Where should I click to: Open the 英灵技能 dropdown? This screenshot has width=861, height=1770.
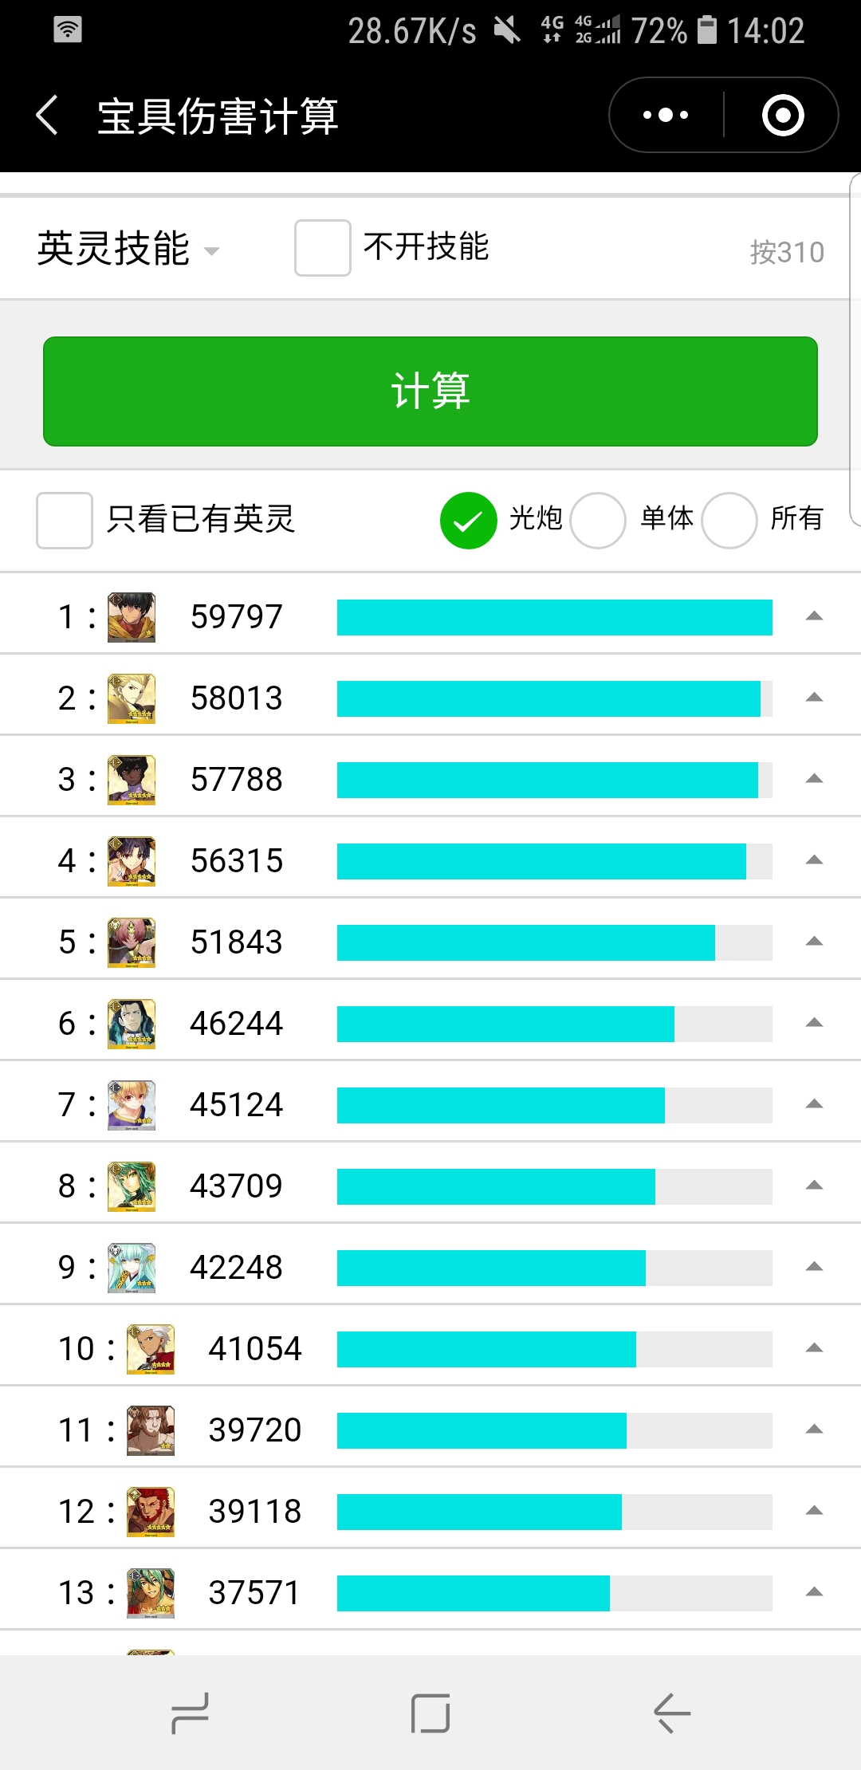tap(128, 249)
